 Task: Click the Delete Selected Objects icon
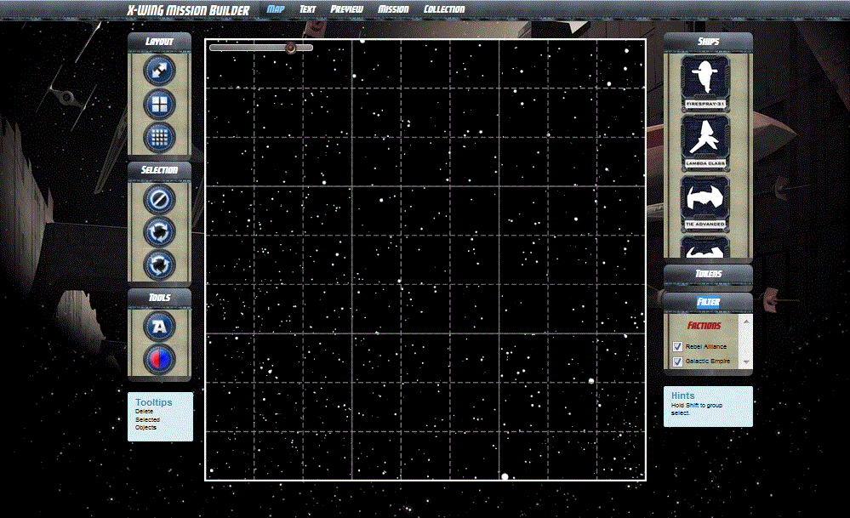(x=159, y=199)
